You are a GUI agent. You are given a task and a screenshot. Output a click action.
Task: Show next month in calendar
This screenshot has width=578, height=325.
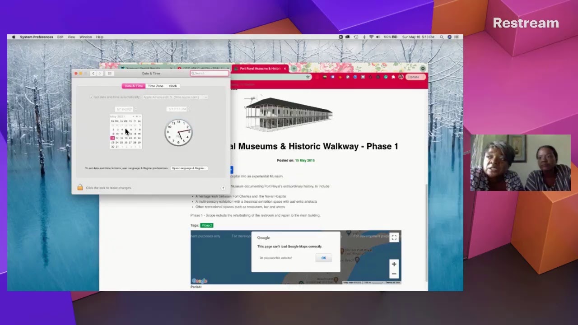[x=140, y=116]
